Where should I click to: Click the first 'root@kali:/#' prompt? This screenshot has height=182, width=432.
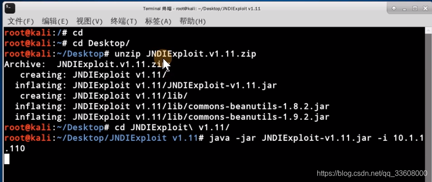tap(36, 33)
